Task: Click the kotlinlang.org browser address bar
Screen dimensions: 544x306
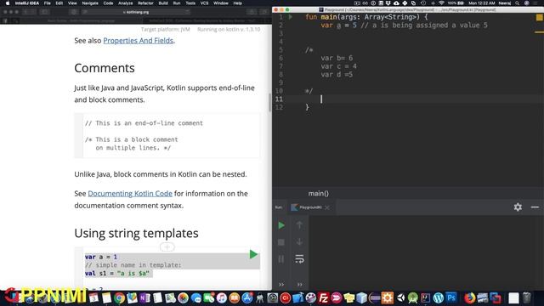Action: [136, 12]
